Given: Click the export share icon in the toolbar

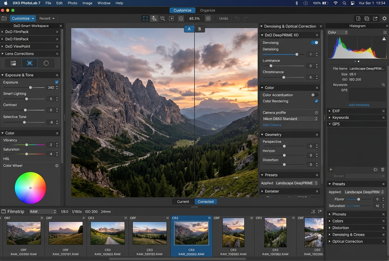Looking at the screenshot, I should pyautogui.click(x=375, y=18).
